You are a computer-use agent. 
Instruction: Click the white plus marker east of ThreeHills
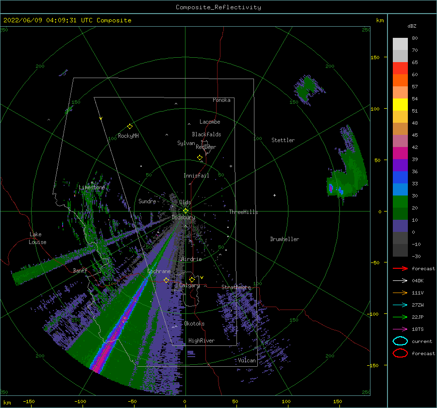[x=274, y=195]
